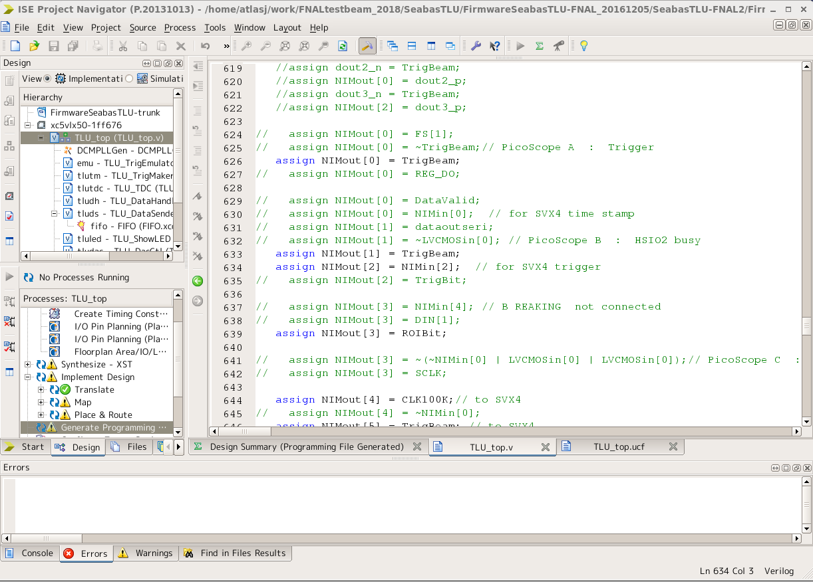
Task: Click the editor vertical scrollbar down arrow
Action: point(806,421)
